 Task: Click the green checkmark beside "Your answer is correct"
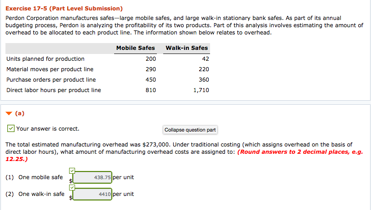pos(10,129)
